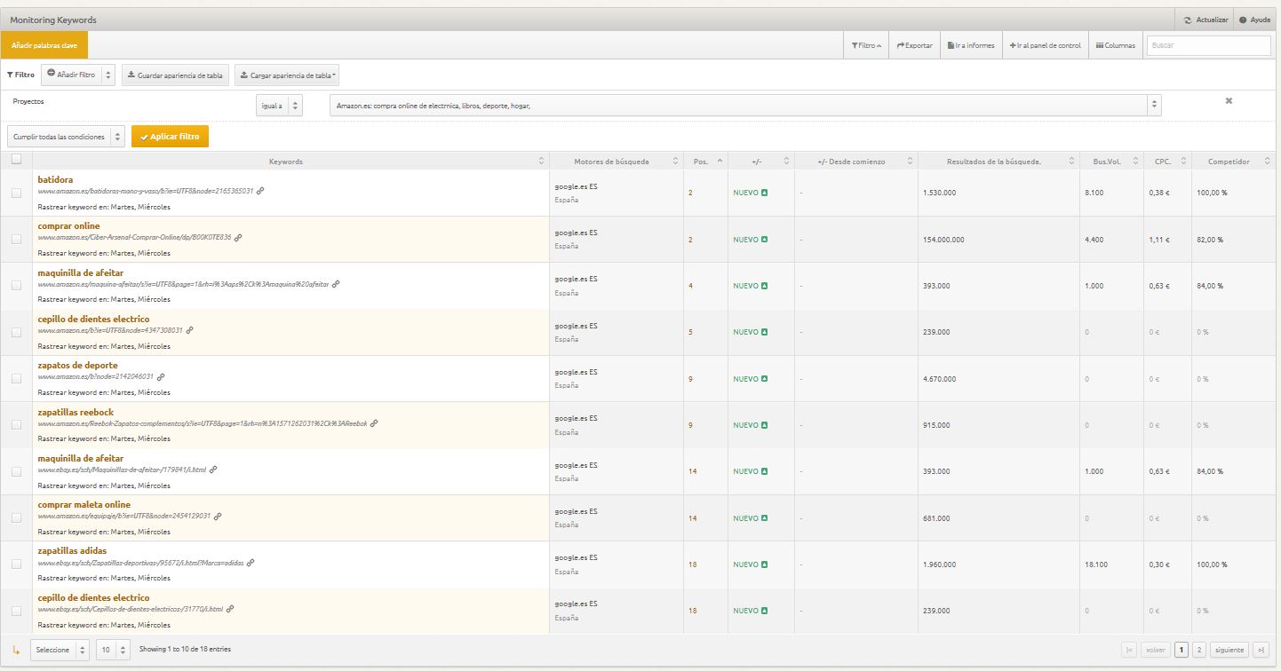Viewport: 1281px width, 671px height.
Task: Open link icon next to batidora URL
Action: [x=260, y=191]
